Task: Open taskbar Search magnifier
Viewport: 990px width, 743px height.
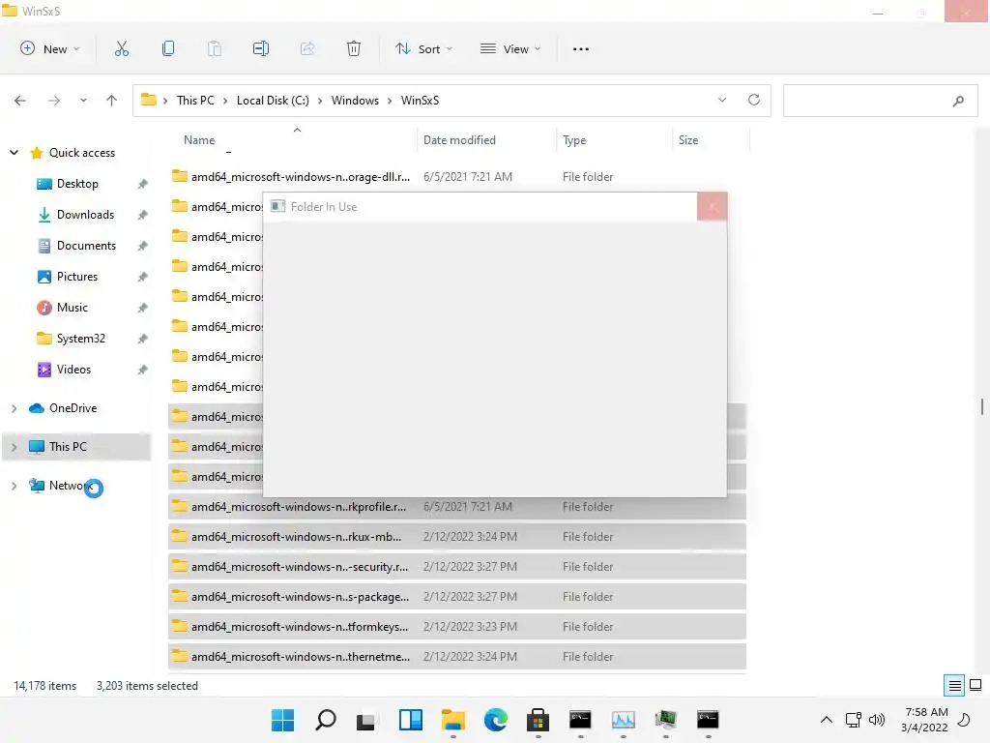Action: (326, 720)
